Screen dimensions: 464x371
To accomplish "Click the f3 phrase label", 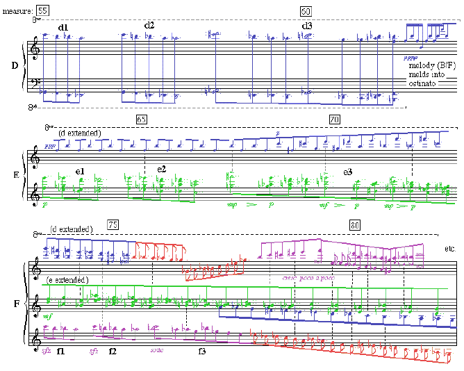I will [x=202, y=352].
